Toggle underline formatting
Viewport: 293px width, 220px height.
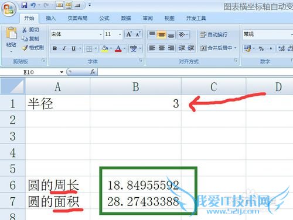click(x=73, y=48)
